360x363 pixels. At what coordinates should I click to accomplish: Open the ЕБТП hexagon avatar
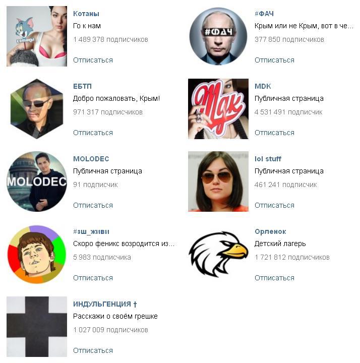coord(37,109)
